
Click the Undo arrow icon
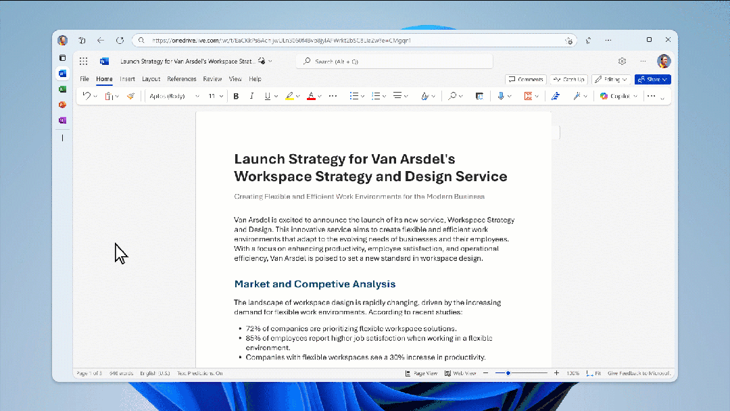(87, 96)
